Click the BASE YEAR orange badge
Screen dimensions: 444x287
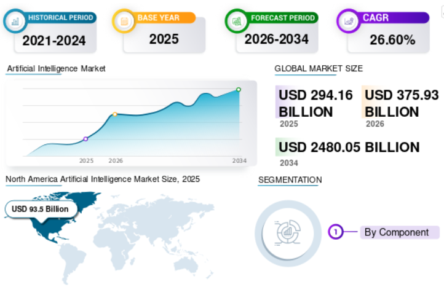[x=163, y=18]
